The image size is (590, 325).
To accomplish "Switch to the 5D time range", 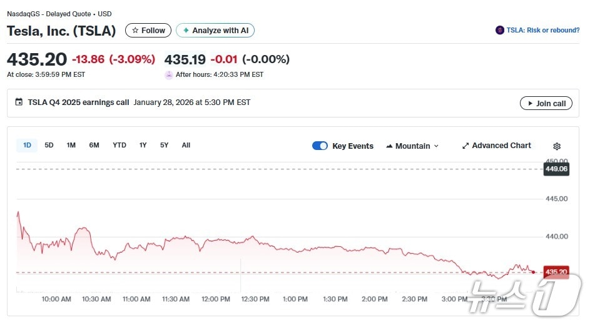I will (x=49, y=145).
